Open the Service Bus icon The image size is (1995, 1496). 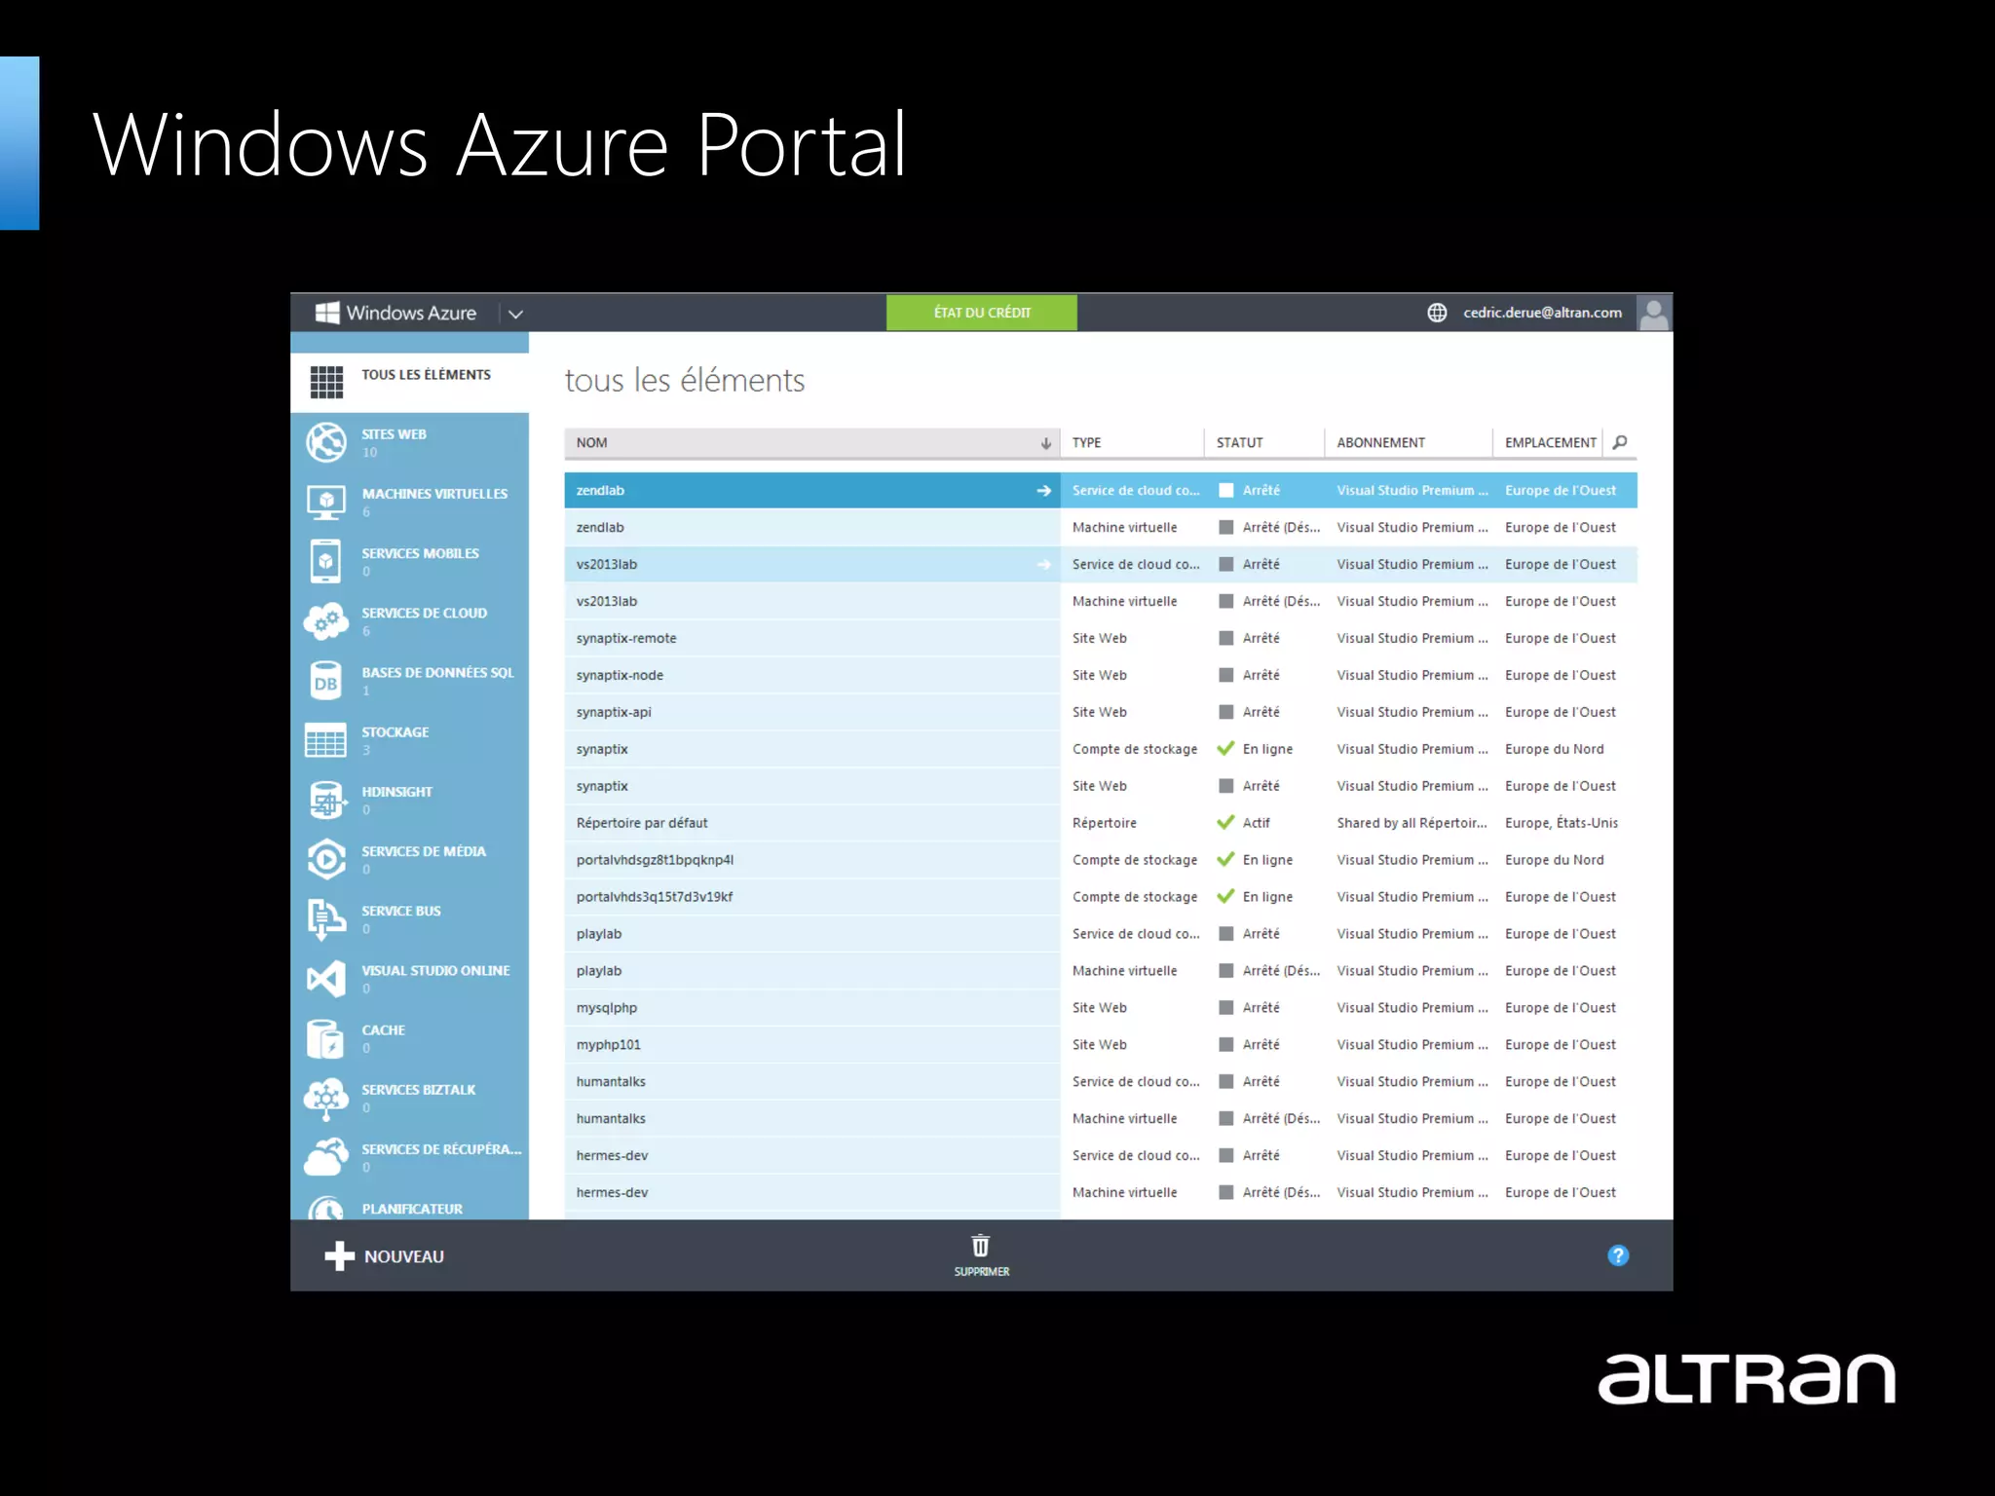click(326, 918)
